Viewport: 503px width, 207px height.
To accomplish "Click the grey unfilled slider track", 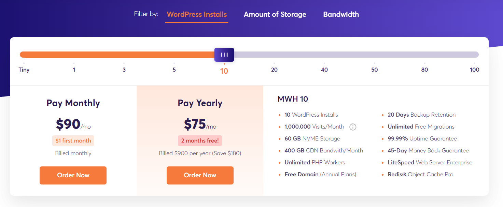I will tap(356, 55).
